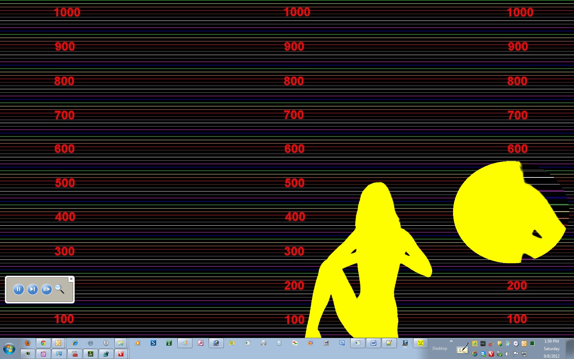Click the blue S icon in the taskbar
Screen dimensions: 574x359
(153, 343)
